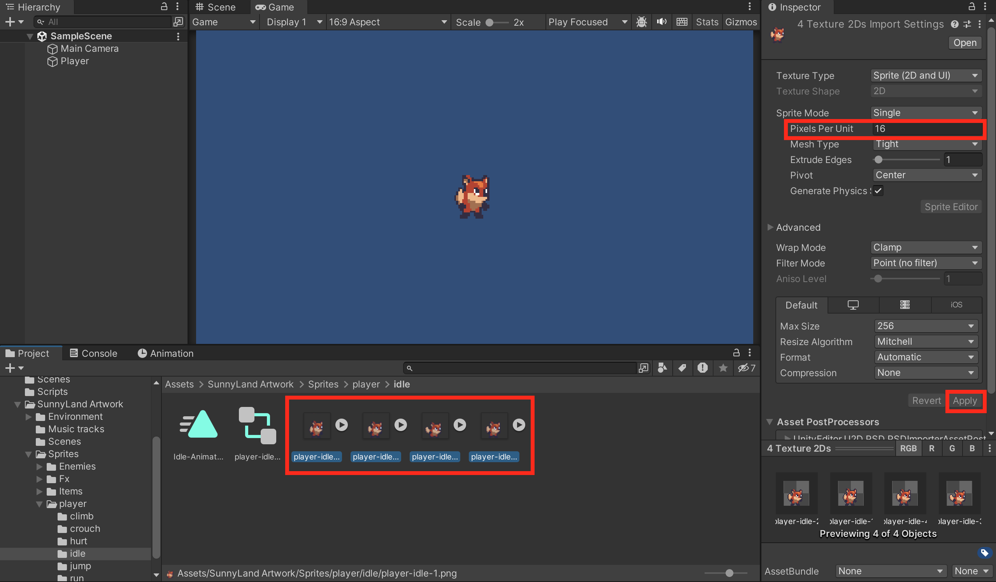
Task: Drag the Aniso Level slider
Action: 880,279
